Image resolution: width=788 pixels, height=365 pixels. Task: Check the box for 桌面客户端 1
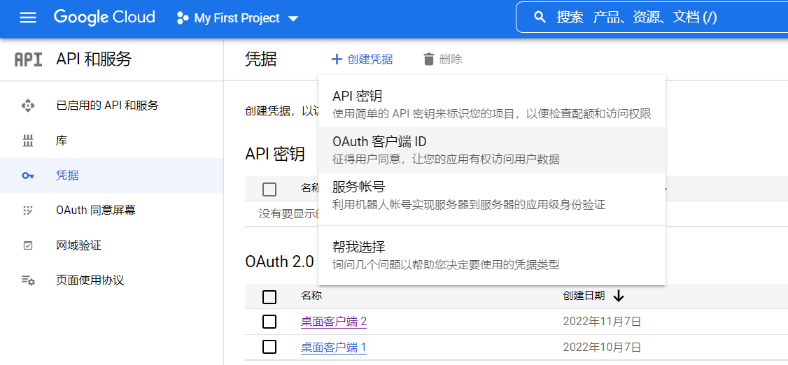269,347
